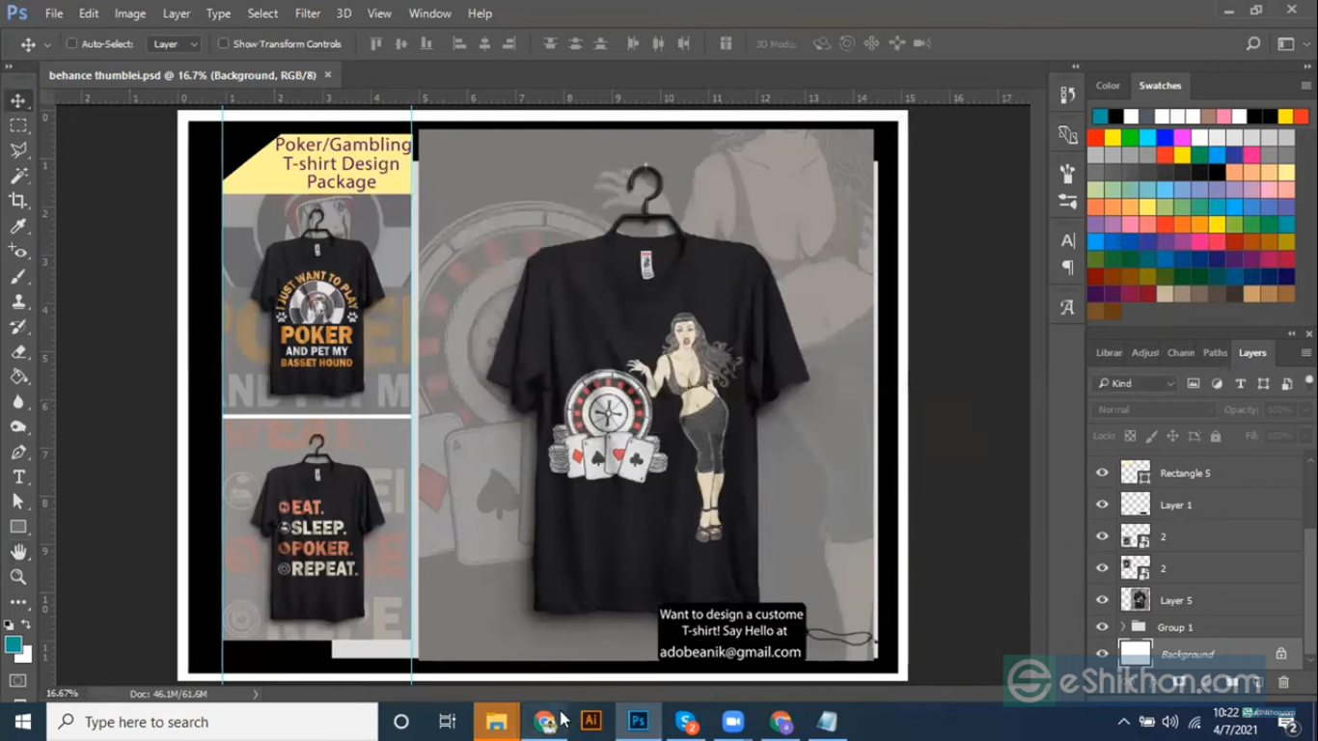Screen dimensions: 1318x741
Task: Click the Windows Start button
Action: pos(22,722)
